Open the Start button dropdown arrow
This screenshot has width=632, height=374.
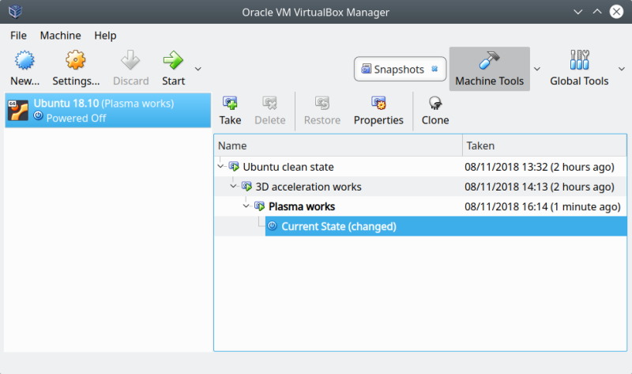[x=198, y=69]
